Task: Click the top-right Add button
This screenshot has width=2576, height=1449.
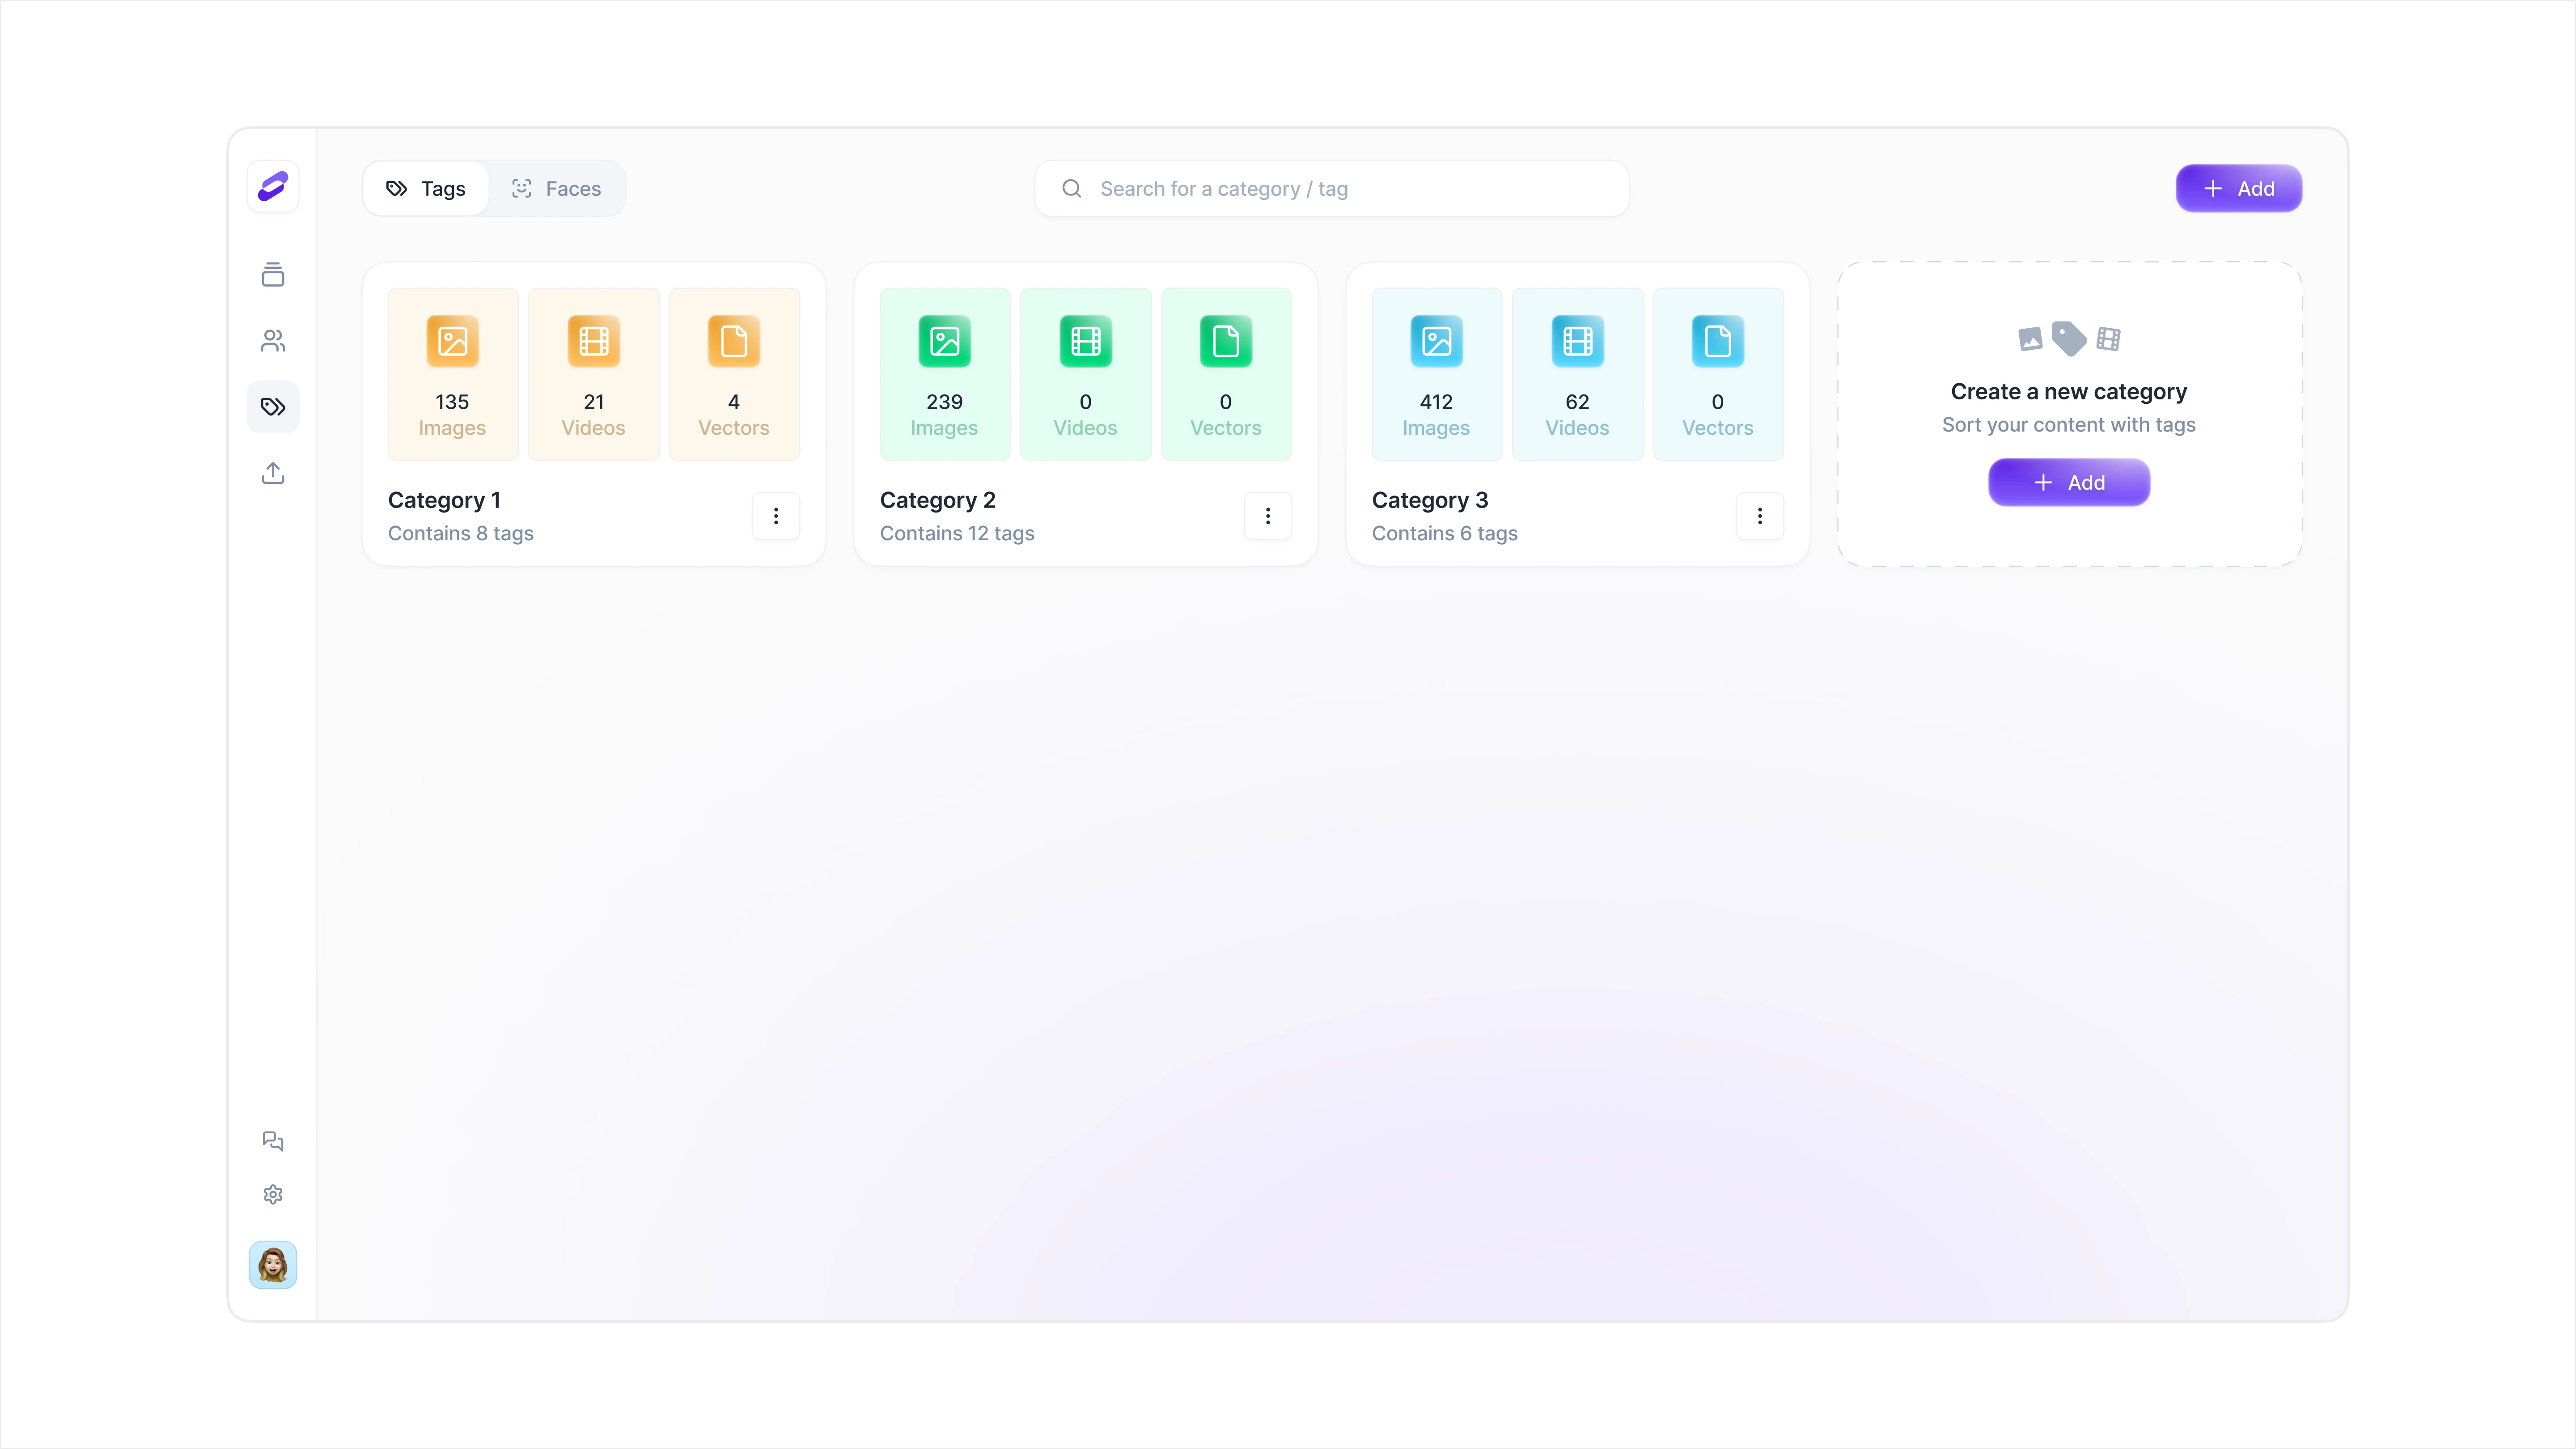Action: tap(2239, 189)
